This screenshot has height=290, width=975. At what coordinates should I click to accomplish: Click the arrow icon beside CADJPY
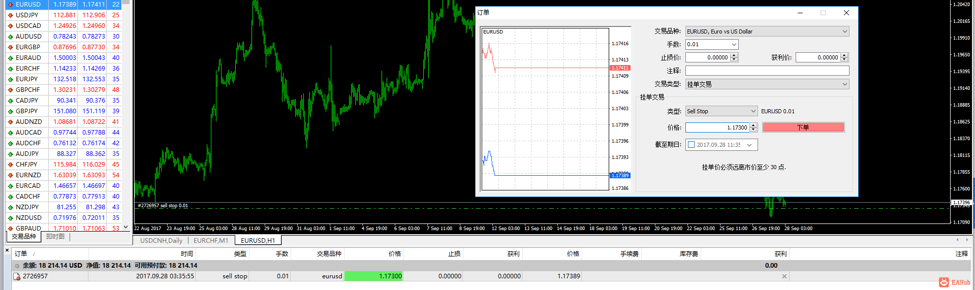(x=10, y=101)
